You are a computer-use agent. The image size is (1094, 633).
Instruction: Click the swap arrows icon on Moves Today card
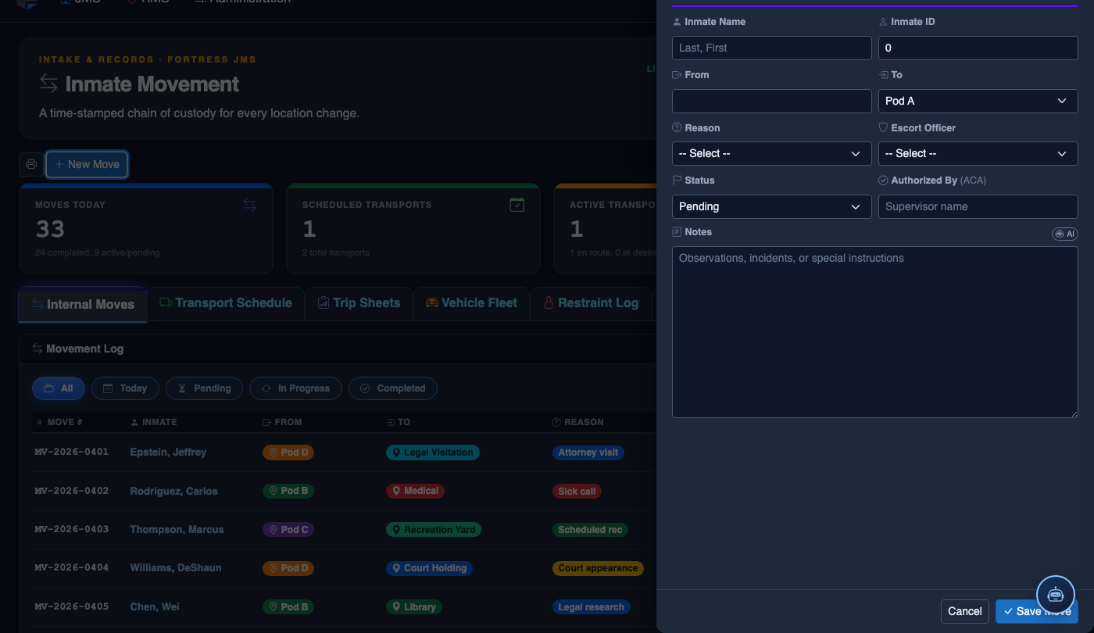pyautogui.click(x=249, y=205)
